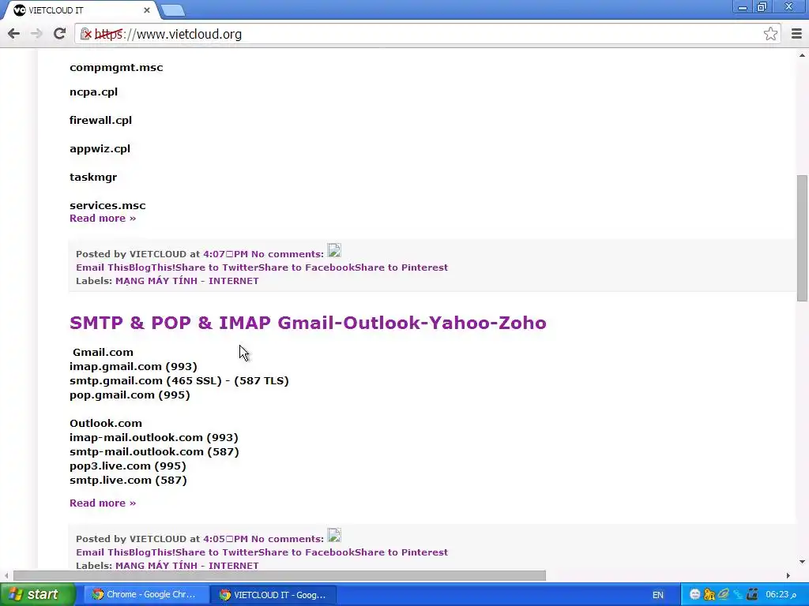Click the broken HTTPS security icon
The height and width of the screenshot is (606, 809).
(x=85, y=34)
